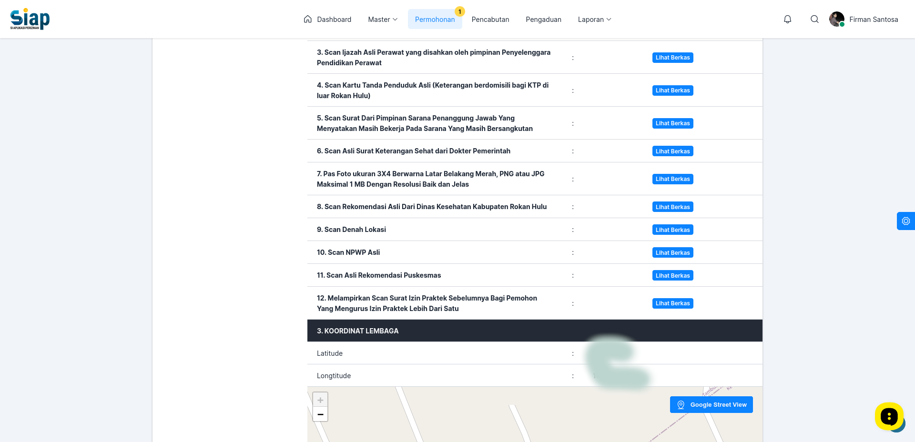Open the yellow chat widget icon
Screen dimensions: 915x442
click(889, 416)
